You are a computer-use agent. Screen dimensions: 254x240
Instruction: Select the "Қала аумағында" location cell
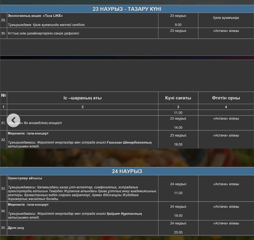226,18
